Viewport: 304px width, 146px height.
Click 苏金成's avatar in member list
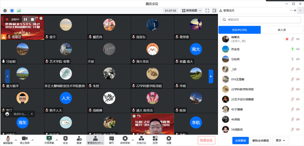[226, 49]
